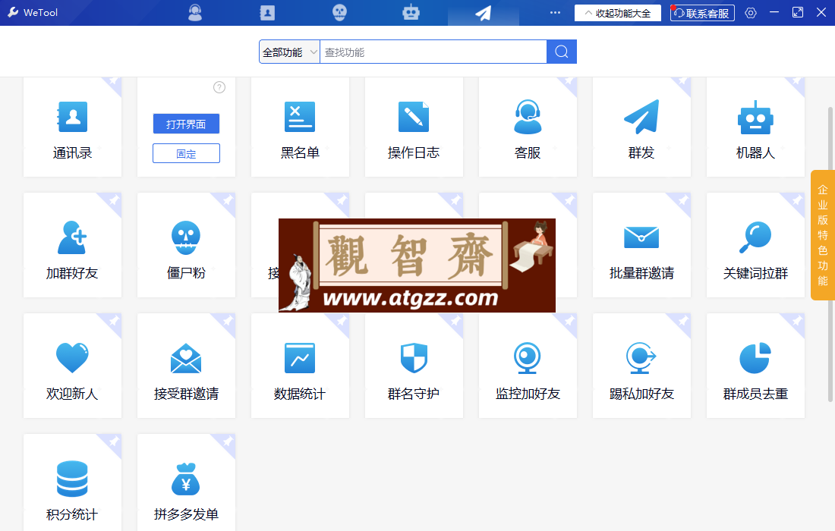Toggle the pin on 客服 card

point(569,83)
